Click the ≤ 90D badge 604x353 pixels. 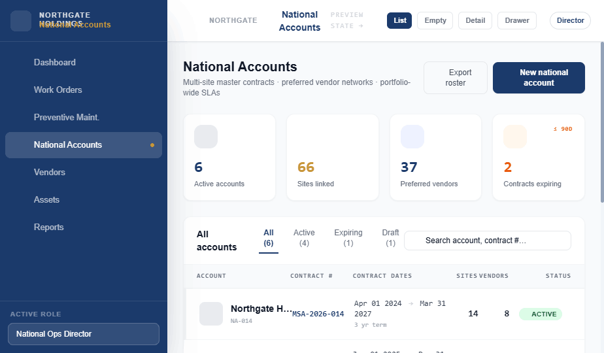click(563, 129)
